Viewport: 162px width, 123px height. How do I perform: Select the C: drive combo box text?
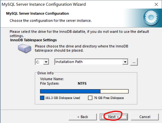[x=38, y=62]
